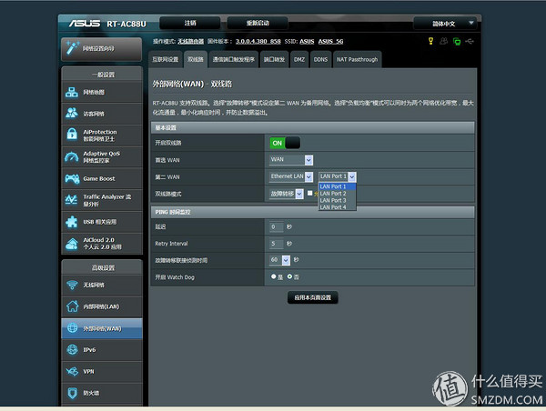Open Network Map sidebar icon
Screen dimensions: 546x411
pos(72,92)
